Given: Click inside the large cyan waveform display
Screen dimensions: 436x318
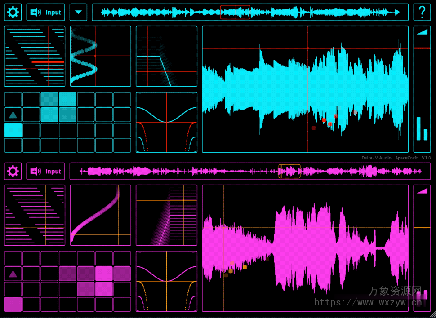Looking at the screenshot, I should (306, 90).
